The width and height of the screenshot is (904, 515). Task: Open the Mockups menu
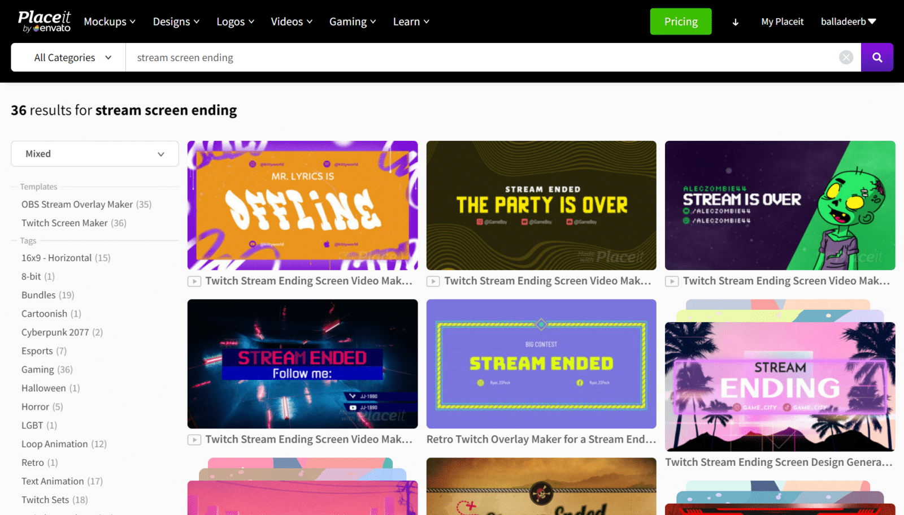(x=110, y=21)
